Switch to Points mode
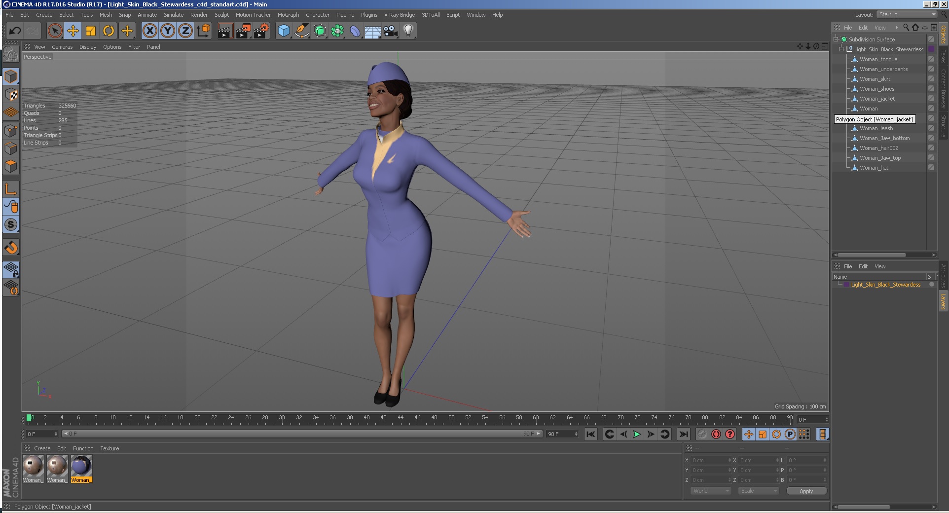The height and width of the screenshot is (513, 949). (x=11, y=131)
